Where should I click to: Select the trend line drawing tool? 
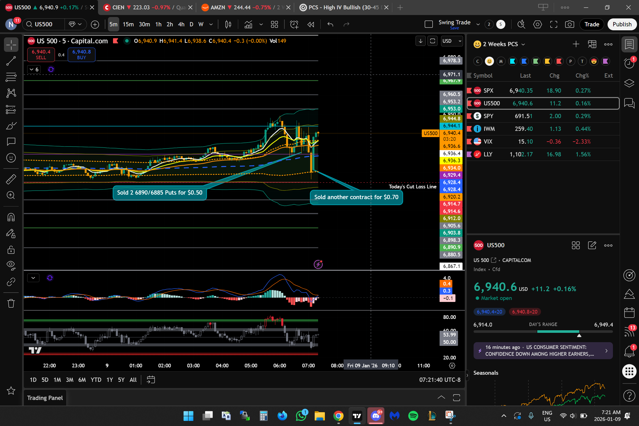[x=11, y=61]
